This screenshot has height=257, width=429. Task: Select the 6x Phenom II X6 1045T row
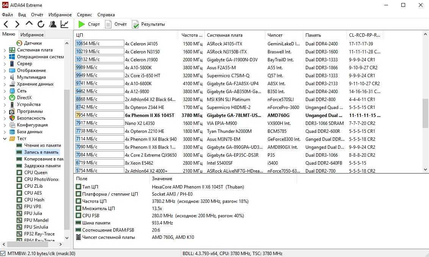[x=150, y=115]
